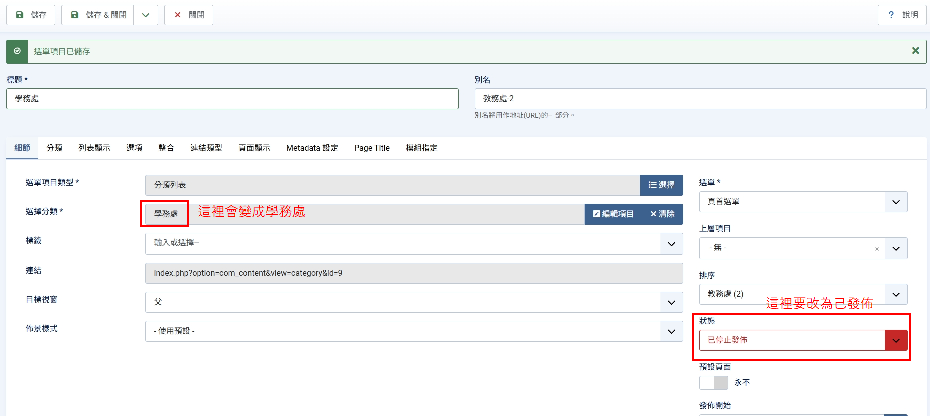Screen dimensions: 930x416
Task: Click the 關閉 close button
Action: [x=189, y=15]
